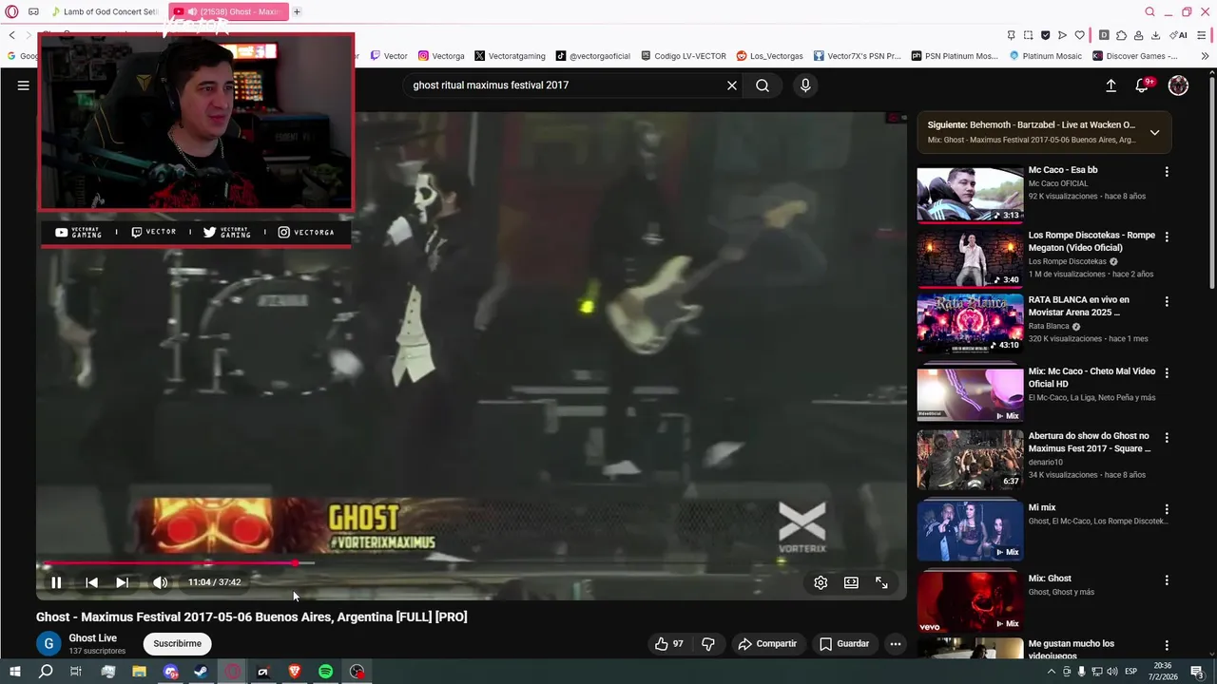This screenshot has height=684, width=1217.
Task: Pause the playing Ghost video
Action: (56, 582)
